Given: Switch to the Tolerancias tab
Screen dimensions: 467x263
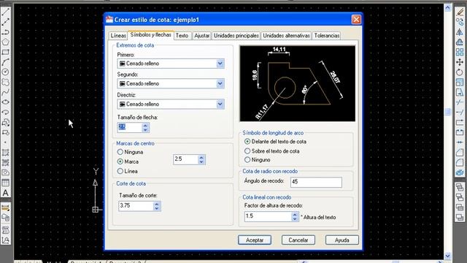Looking at the screenshot, I should pyautogui.click(x=327, y=36).
